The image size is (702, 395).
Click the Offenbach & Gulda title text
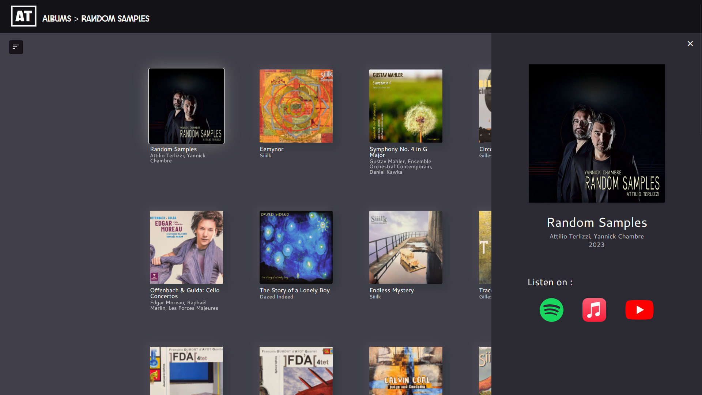point(185,293)
